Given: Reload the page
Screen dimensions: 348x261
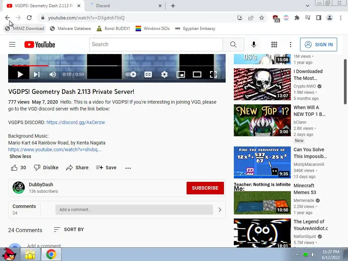Looking at the screenshot, I should [29, 18].
